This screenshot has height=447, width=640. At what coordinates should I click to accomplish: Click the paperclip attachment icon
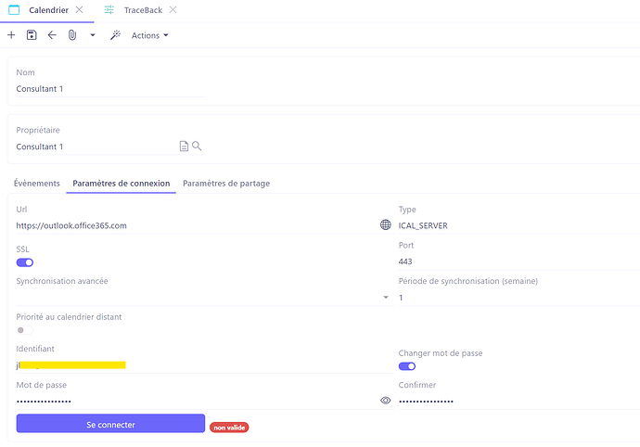72,35
